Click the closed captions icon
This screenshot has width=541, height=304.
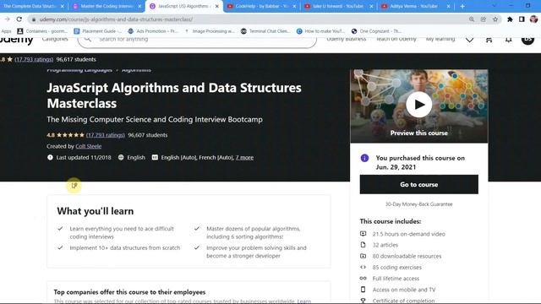155,158
